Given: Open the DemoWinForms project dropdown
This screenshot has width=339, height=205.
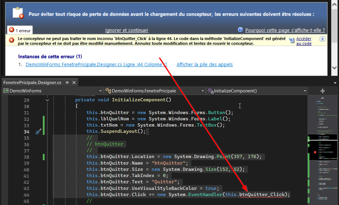Looking at the screenshot, I should click(x=100, y=91).
